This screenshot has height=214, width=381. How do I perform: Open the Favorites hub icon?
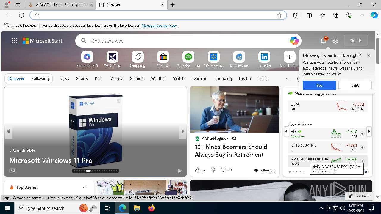[x=323, y=15]
